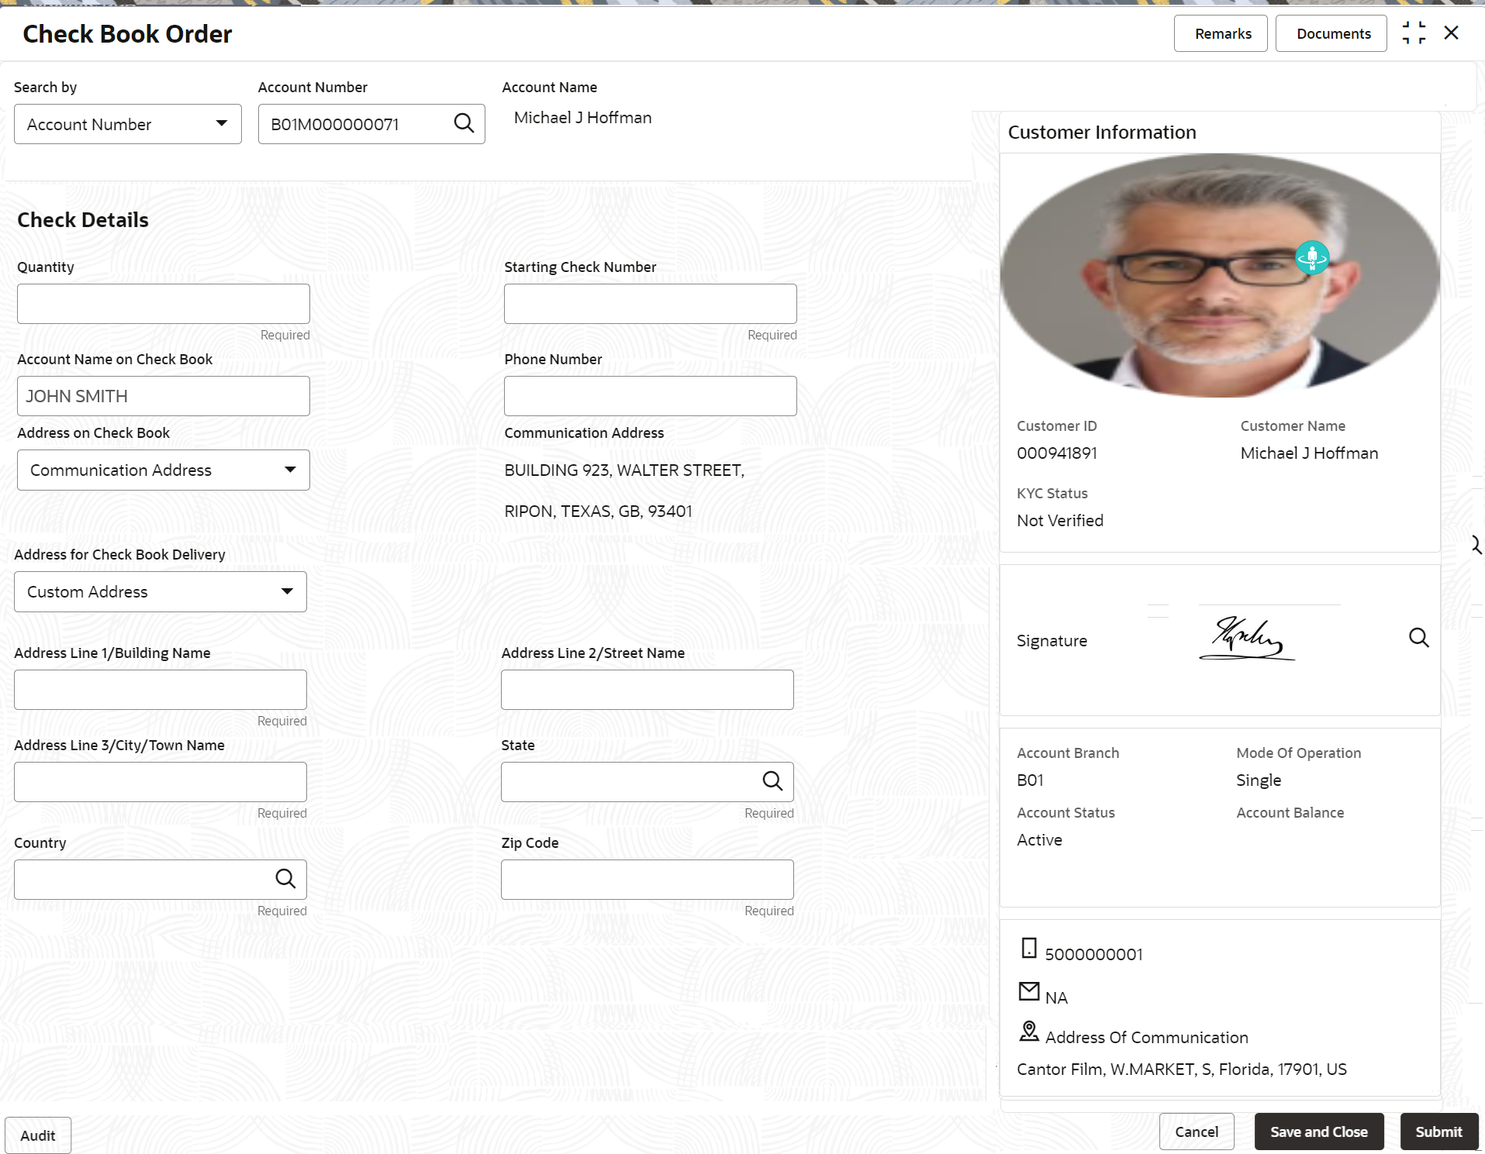The height and width of the screenshot is (1154, 1485).
Task: Submit the check book order
Action: click(x=1439, y=1132)
